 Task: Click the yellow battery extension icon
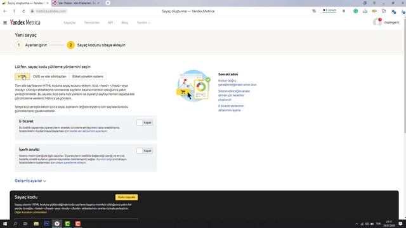coord(374,11)
